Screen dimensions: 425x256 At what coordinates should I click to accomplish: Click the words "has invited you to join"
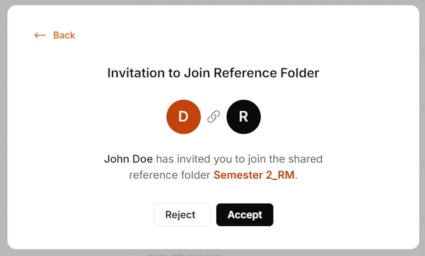click(x=211, y=159)
